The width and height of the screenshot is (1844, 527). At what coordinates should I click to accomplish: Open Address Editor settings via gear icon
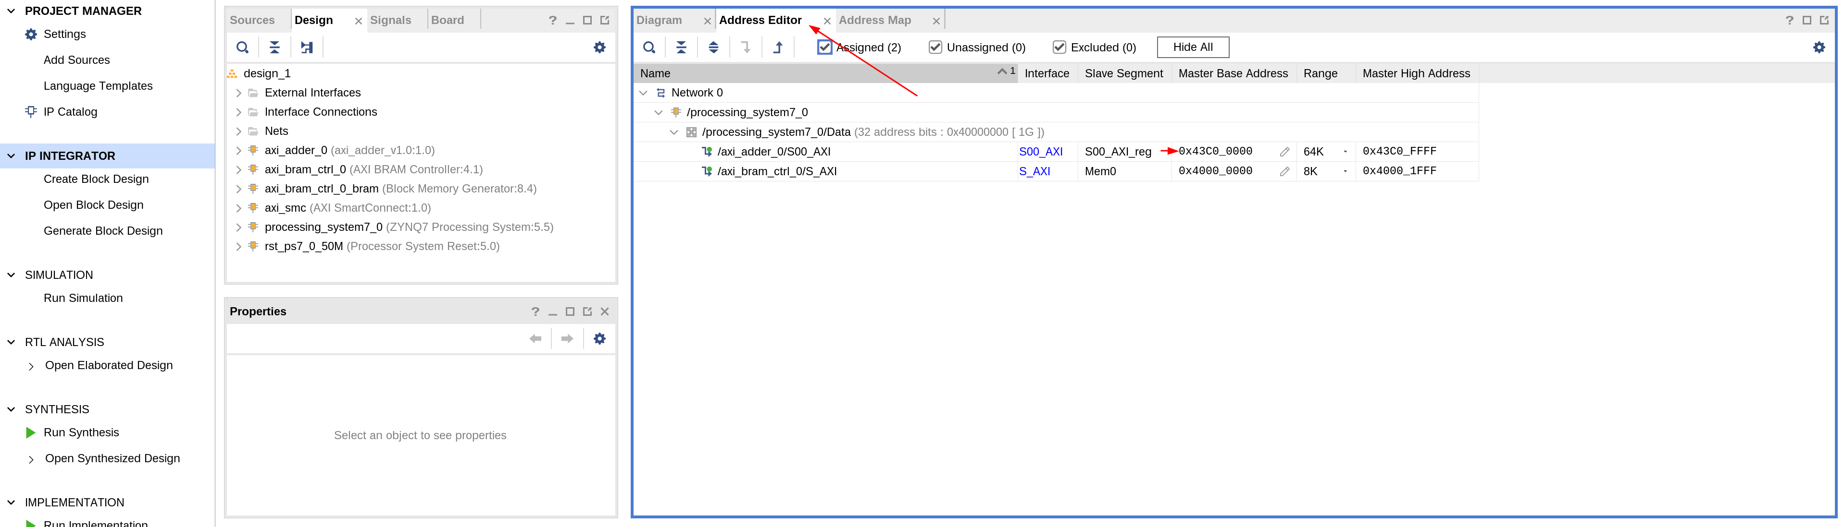1819,47
